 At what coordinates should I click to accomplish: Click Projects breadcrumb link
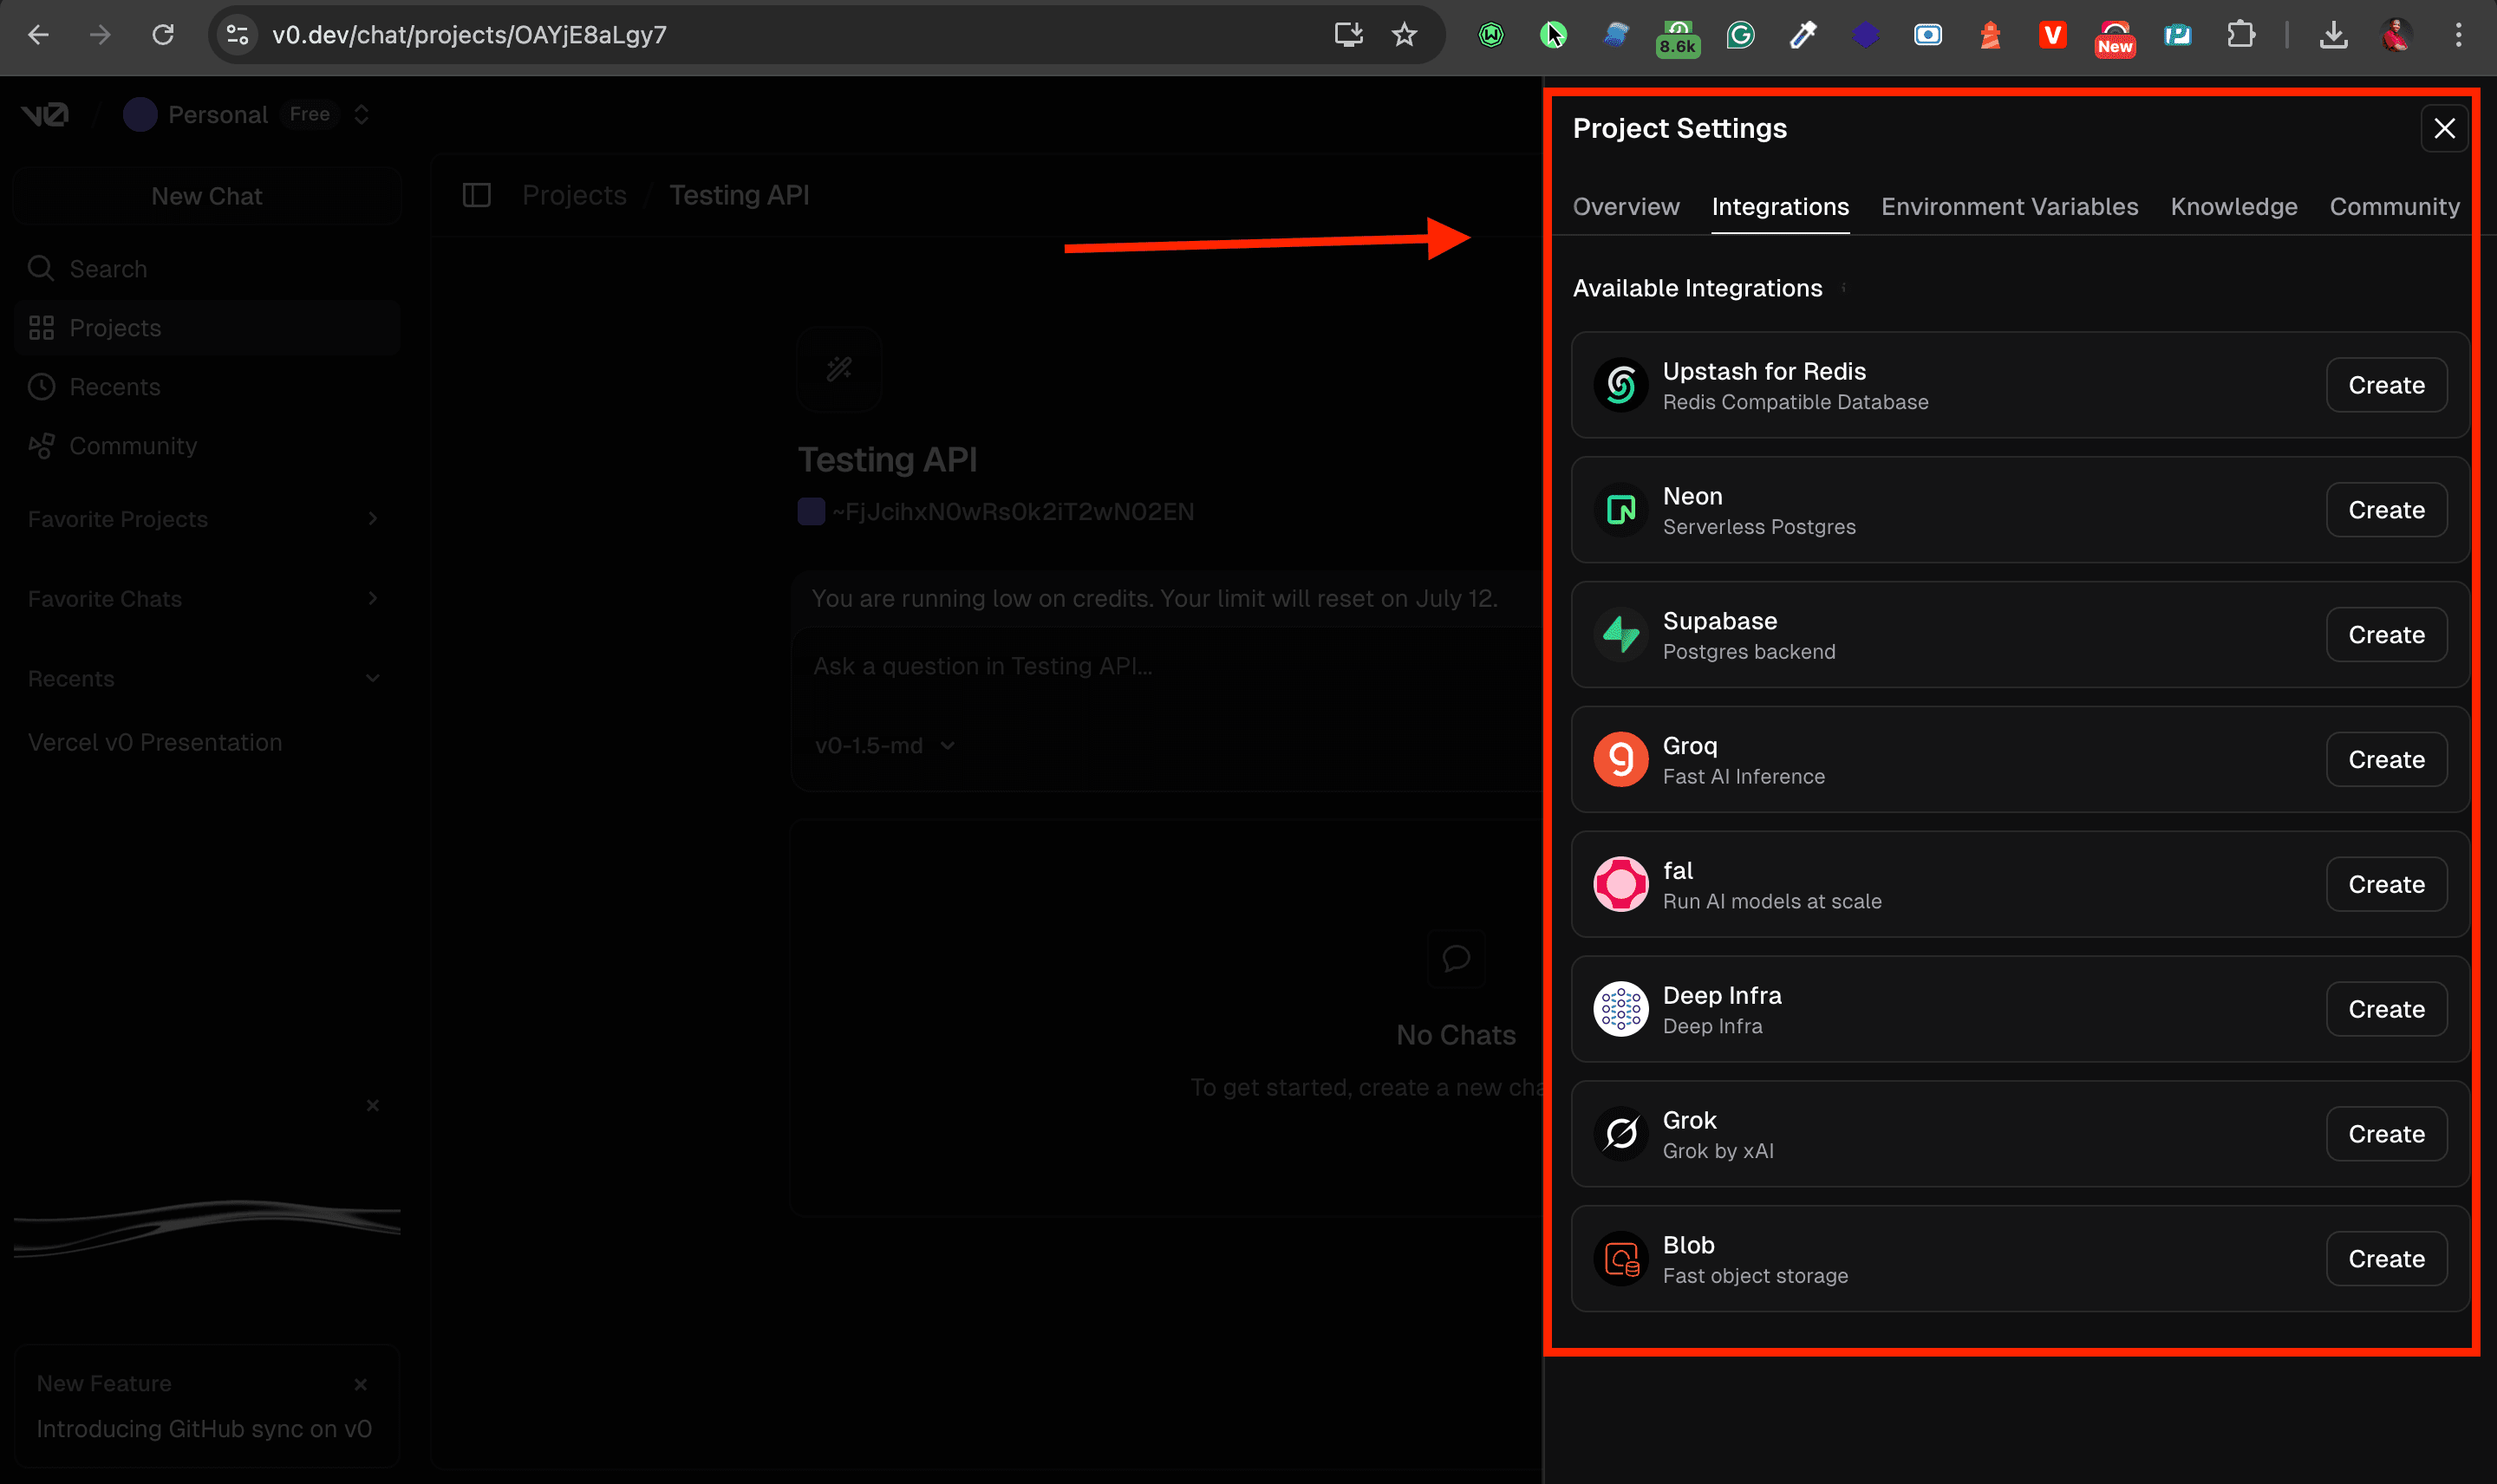[574, 195]
